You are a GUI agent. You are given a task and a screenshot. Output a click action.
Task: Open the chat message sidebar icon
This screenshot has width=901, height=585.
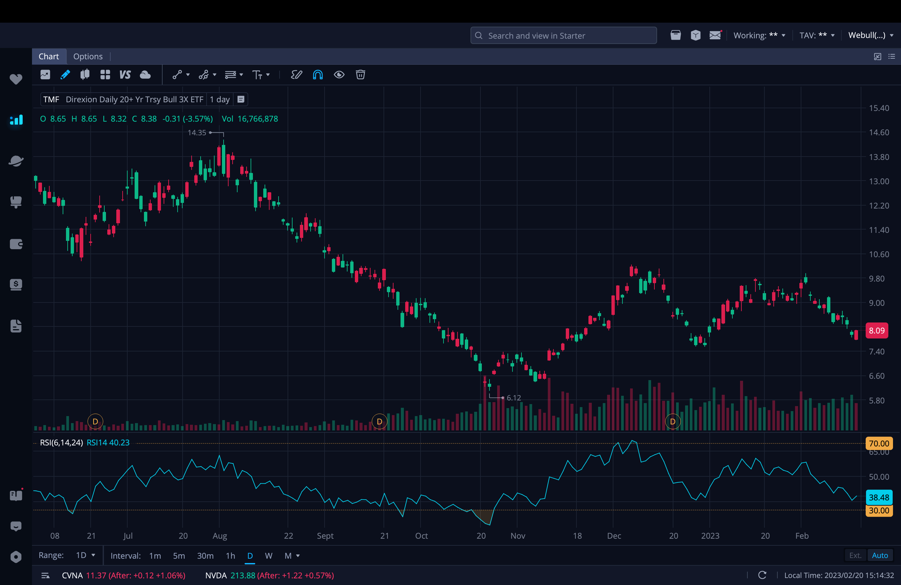click(16, 526)
